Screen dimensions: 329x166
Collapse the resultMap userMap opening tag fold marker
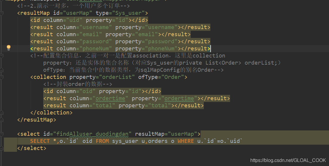tap(1, 13)
